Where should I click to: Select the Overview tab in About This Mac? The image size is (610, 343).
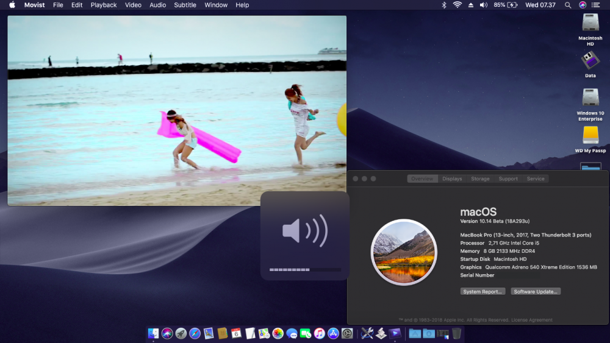[x=422, y=179]
